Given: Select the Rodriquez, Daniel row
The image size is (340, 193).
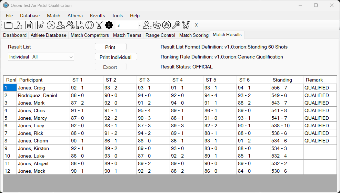Looking at the screenshot, I should pos(37,95).
